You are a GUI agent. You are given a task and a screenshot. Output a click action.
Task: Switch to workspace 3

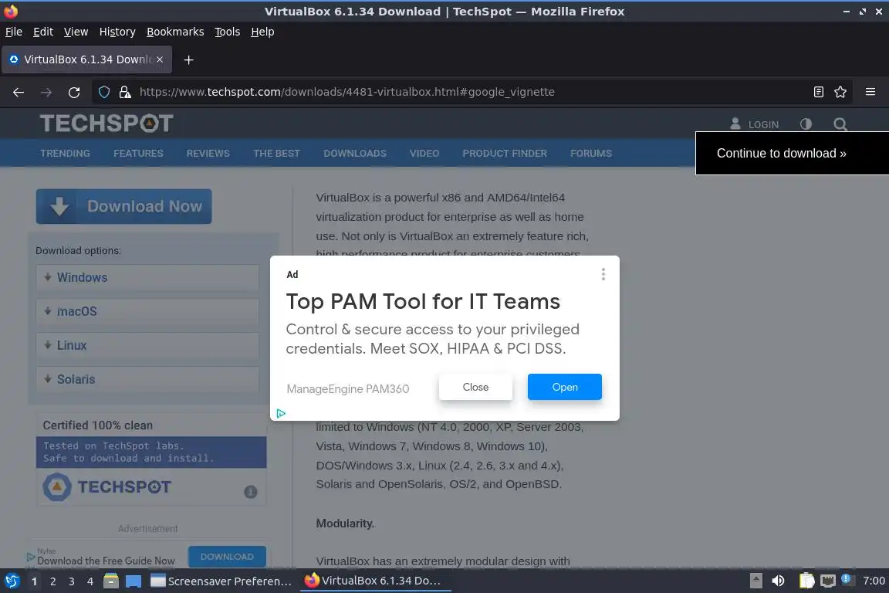point(72,581)
